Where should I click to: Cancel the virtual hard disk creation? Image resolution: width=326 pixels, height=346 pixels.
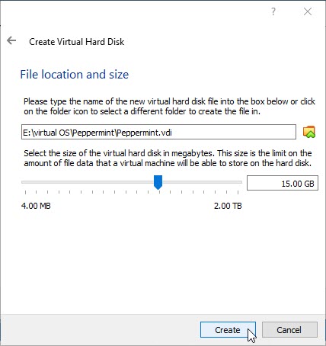(289, 330)
